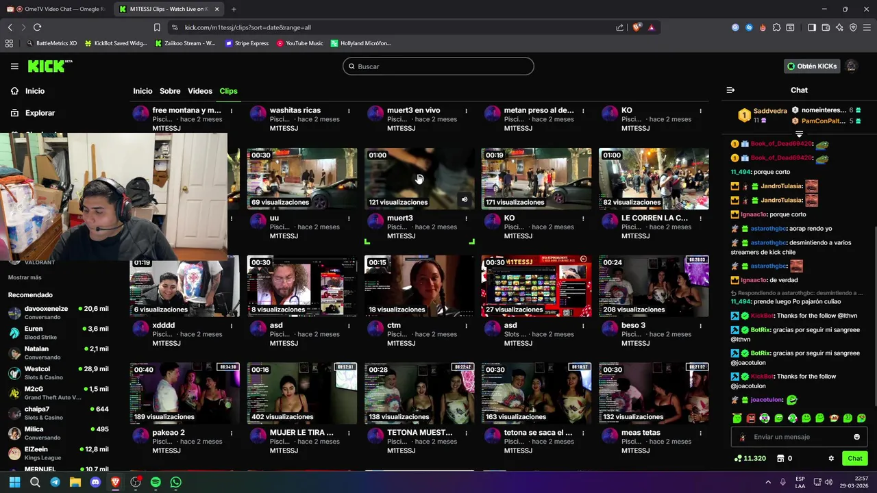The image size is (877, 493).
Task: Open the Brave Wallet icon
Action: 826,27
